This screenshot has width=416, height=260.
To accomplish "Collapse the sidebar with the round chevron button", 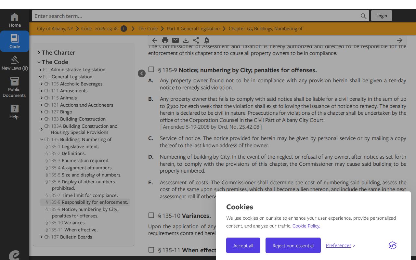I will (142, 73).
